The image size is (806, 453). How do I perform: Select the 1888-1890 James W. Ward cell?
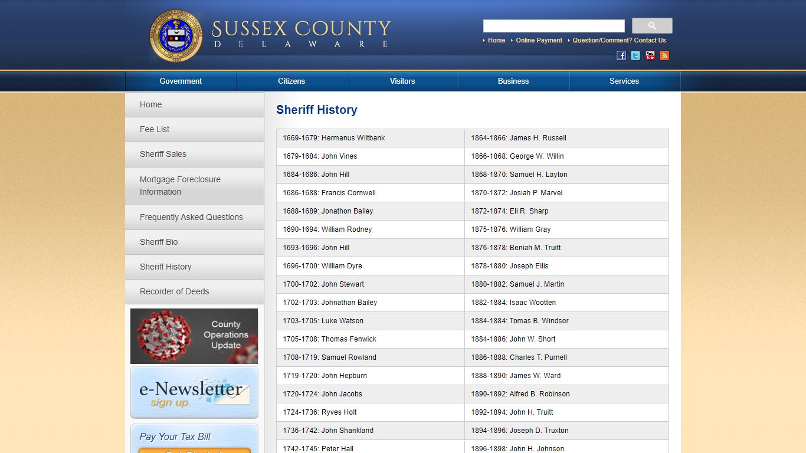click(567, 376)
